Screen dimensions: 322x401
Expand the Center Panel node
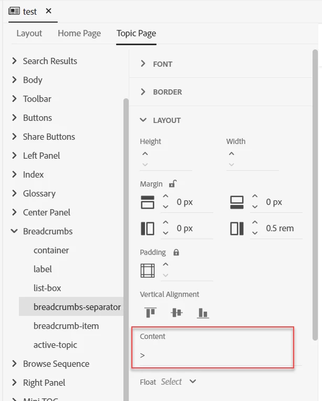tap(14, 212)
